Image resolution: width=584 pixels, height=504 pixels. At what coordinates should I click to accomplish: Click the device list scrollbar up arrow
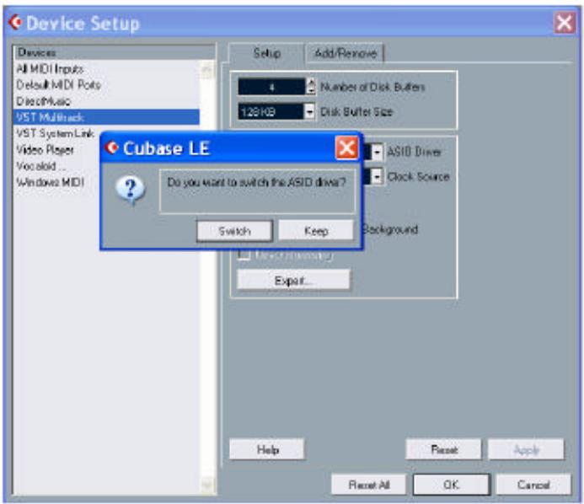[x=207, y=69]
